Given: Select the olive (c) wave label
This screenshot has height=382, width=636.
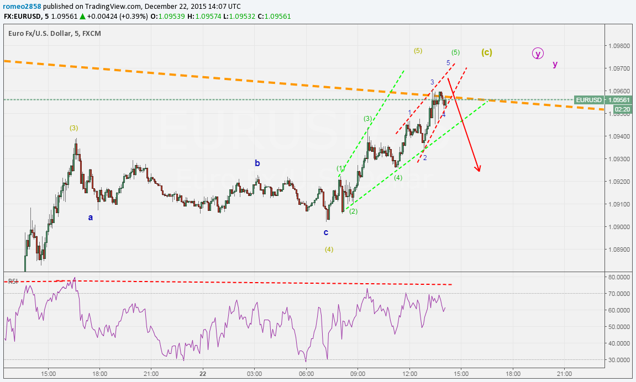Looking at the screenshot, I should 487,52.
